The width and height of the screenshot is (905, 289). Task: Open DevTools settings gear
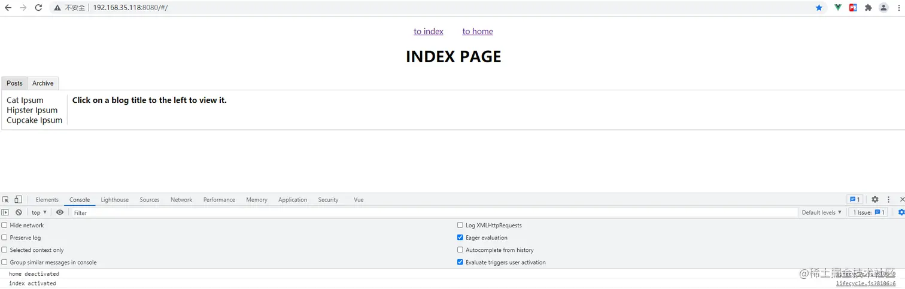tap(875, 200)
